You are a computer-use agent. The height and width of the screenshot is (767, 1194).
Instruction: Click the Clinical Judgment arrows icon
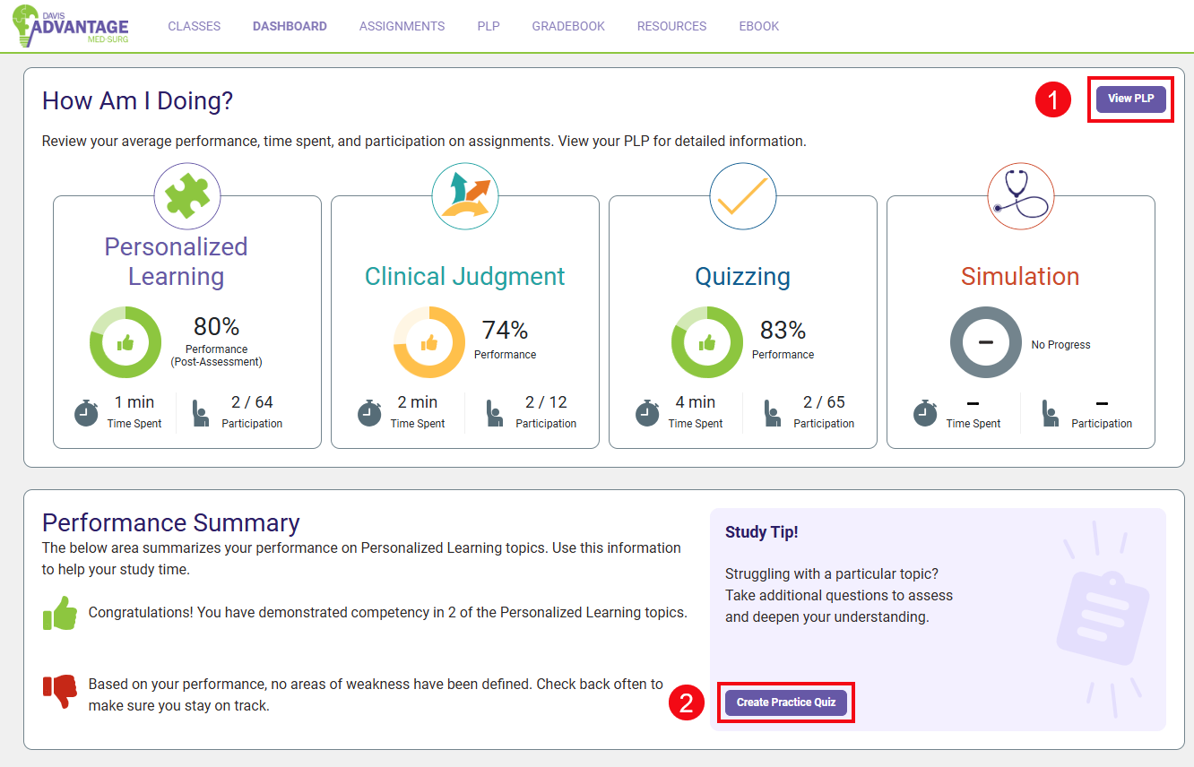click(465, 196)
